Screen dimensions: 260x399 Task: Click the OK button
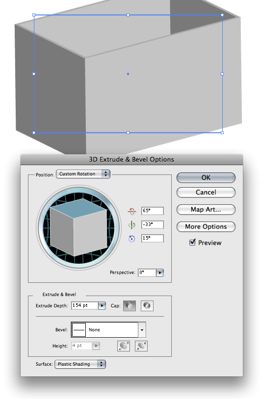(x=206, y=177)
